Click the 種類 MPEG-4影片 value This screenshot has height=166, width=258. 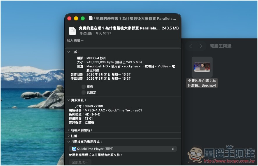[x=96, y=58]
